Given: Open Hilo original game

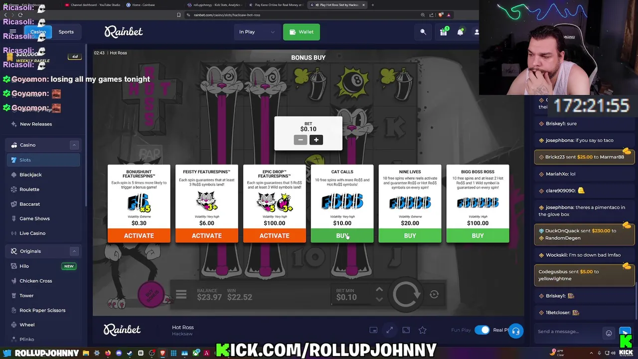Looking at the screenshot, I should (x=43, y=266).
